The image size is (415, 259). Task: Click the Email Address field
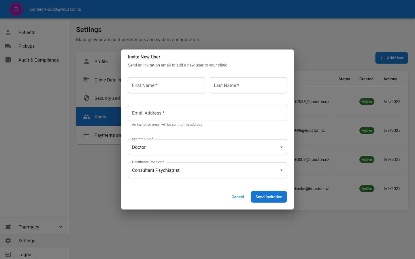point(207,113)
